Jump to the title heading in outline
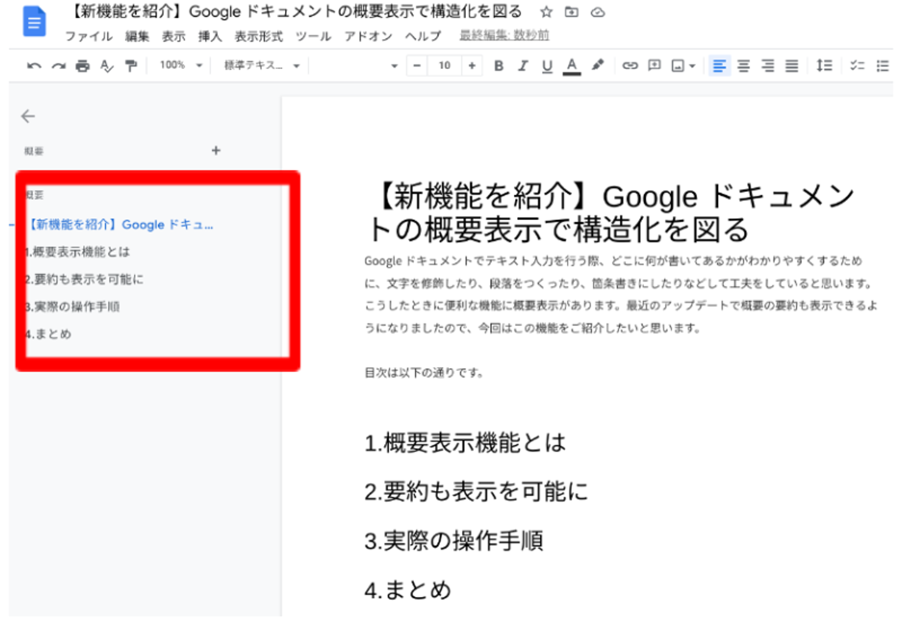This screenshot has width=902, height=617. point(121,225)
